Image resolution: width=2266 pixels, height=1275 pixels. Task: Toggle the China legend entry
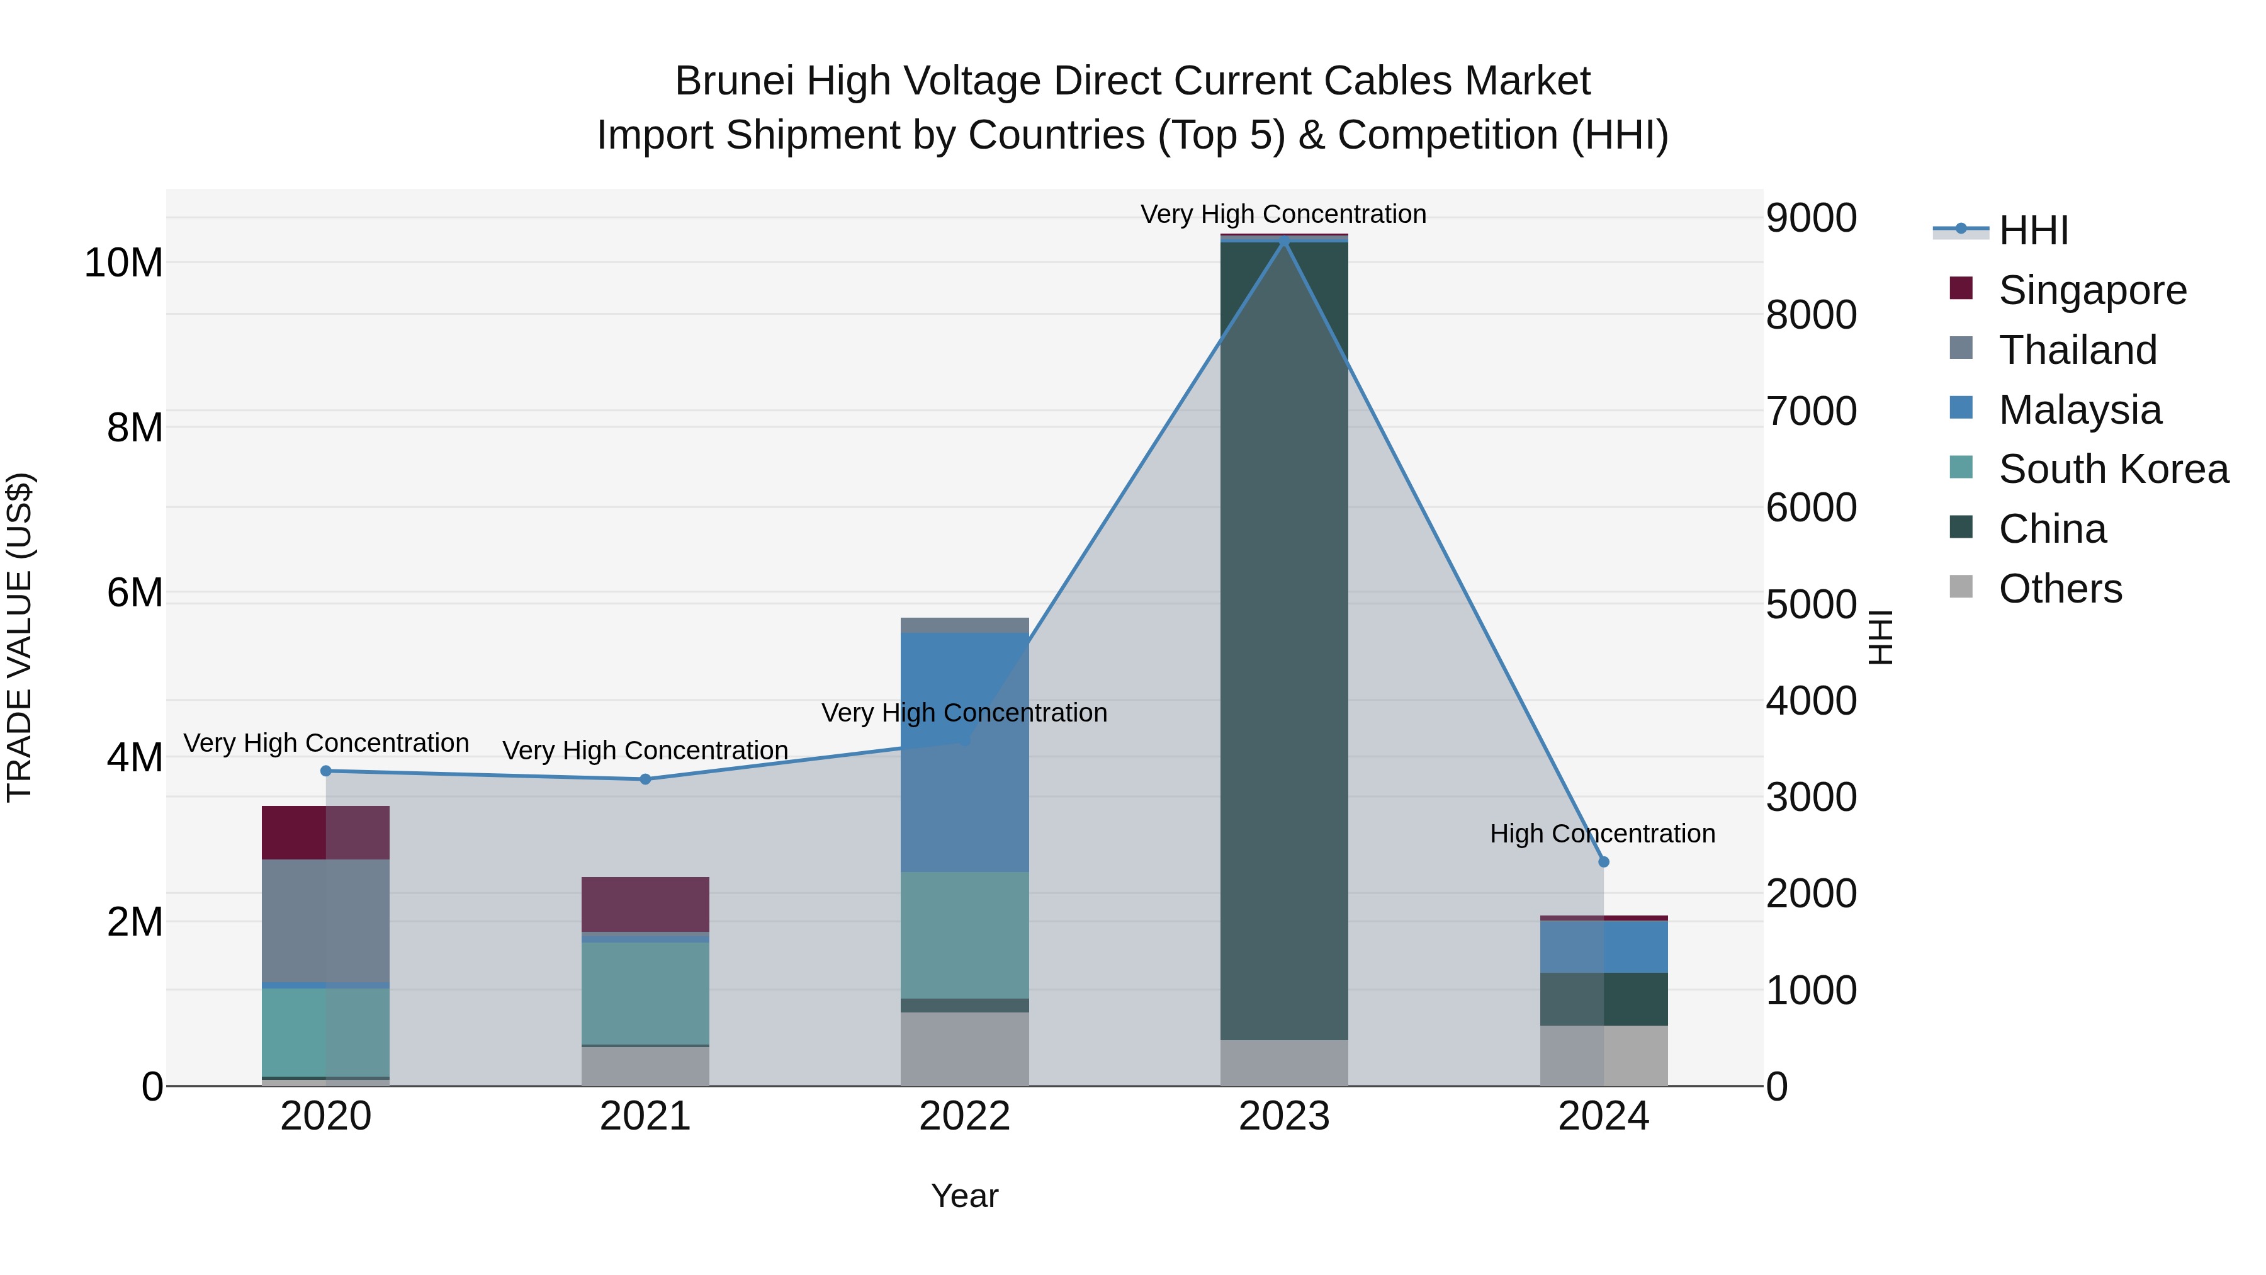coord(2027,529)
